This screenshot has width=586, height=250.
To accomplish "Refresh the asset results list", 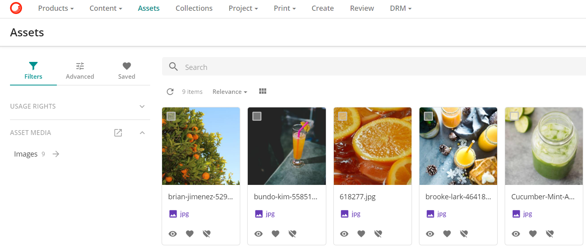I will 170,91.
